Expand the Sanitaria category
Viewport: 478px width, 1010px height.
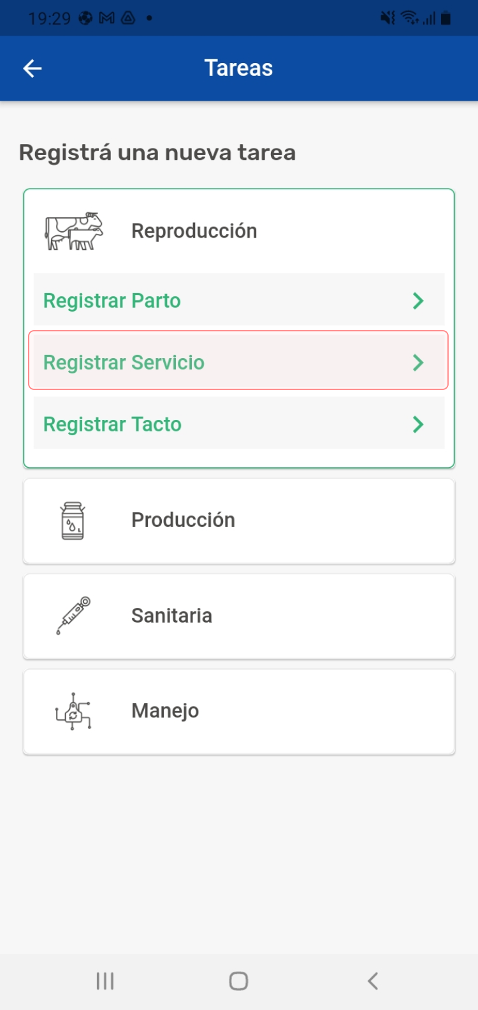coord(172,616)
